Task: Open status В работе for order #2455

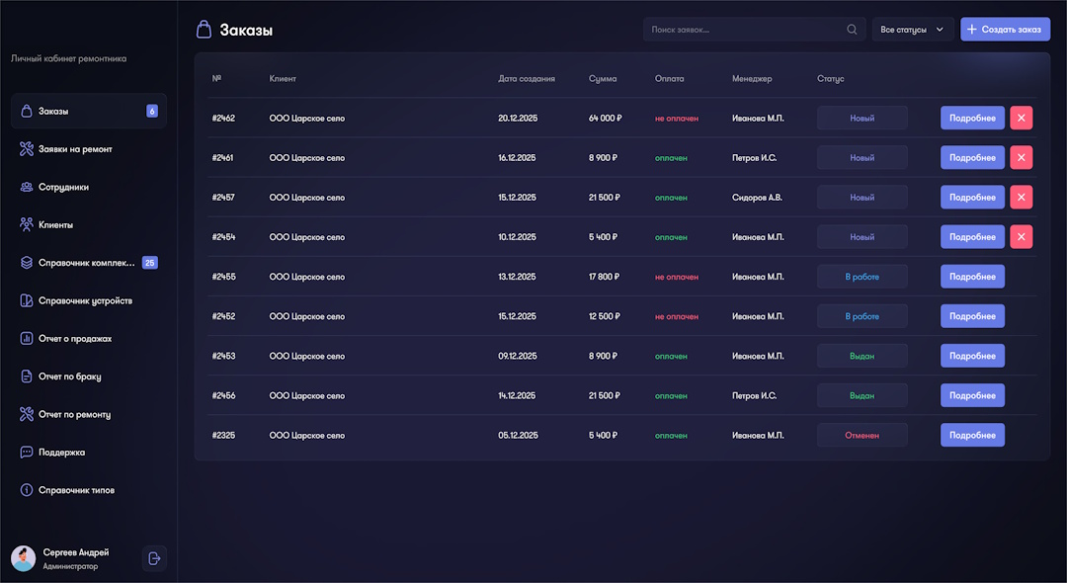Action: (862, 277)
